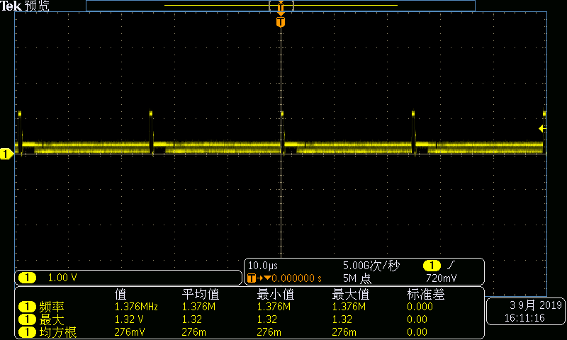Click the channel badge next to 均方根
Screen dimensions: 567x340
27,332
